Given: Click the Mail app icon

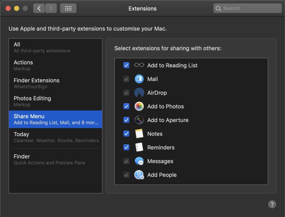Looking at the screenshot, I should point(139,79).
